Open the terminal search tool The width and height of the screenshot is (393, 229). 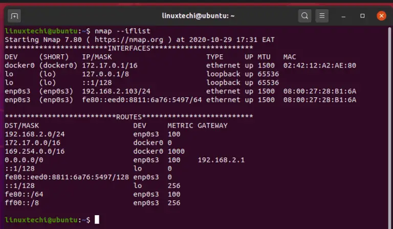(305, 16)
